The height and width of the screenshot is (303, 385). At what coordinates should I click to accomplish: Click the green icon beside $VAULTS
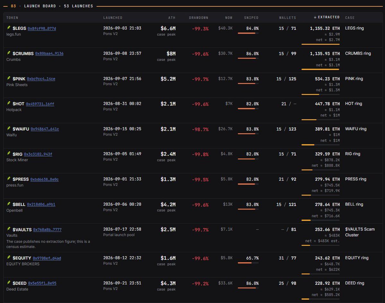(9, 229)
